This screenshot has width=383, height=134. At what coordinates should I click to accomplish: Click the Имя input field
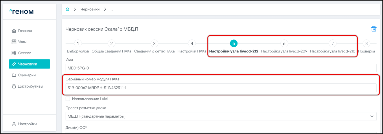pyautogui.click(x=221, y=68)
